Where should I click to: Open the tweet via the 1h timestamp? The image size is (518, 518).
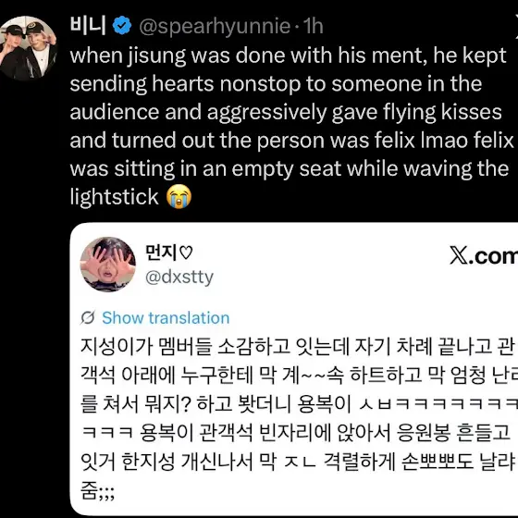coord(313,26)
